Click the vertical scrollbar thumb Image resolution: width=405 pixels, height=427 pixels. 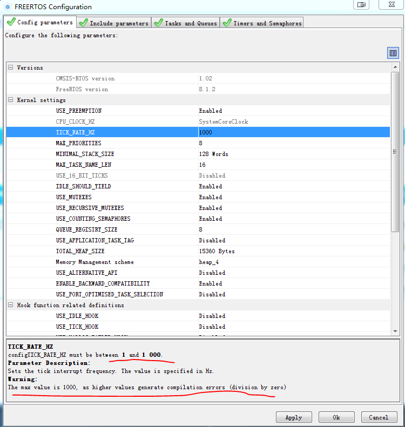395,152
